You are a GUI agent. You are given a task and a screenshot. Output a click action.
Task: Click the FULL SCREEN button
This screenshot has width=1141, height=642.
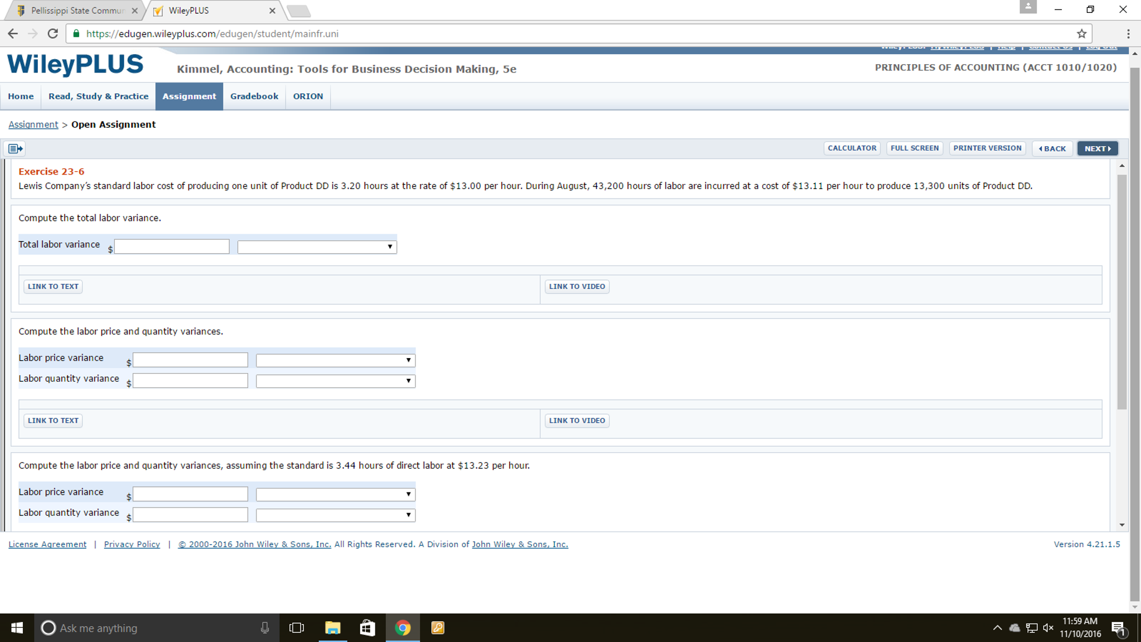tap(915, 148)
